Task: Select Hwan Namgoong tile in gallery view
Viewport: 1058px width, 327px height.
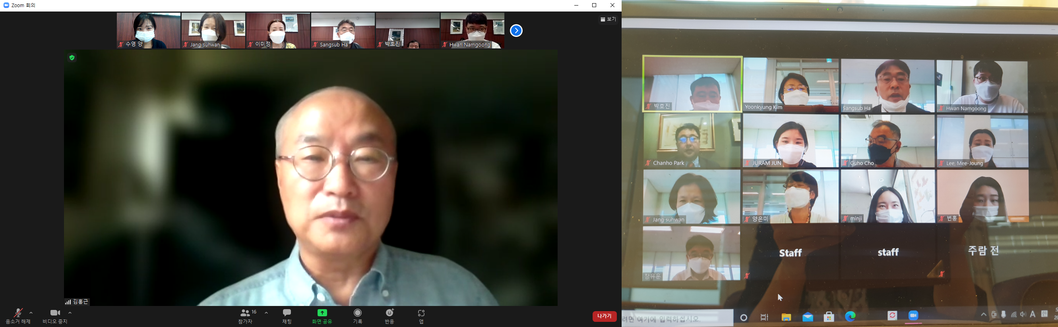Action: pyautogui.click(x=982, y=87)
